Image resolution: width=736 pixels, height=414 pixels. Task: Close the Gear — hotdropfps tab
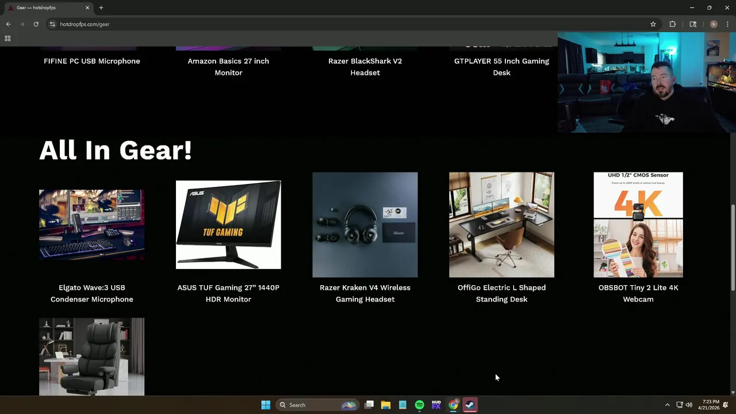(87, 7)
